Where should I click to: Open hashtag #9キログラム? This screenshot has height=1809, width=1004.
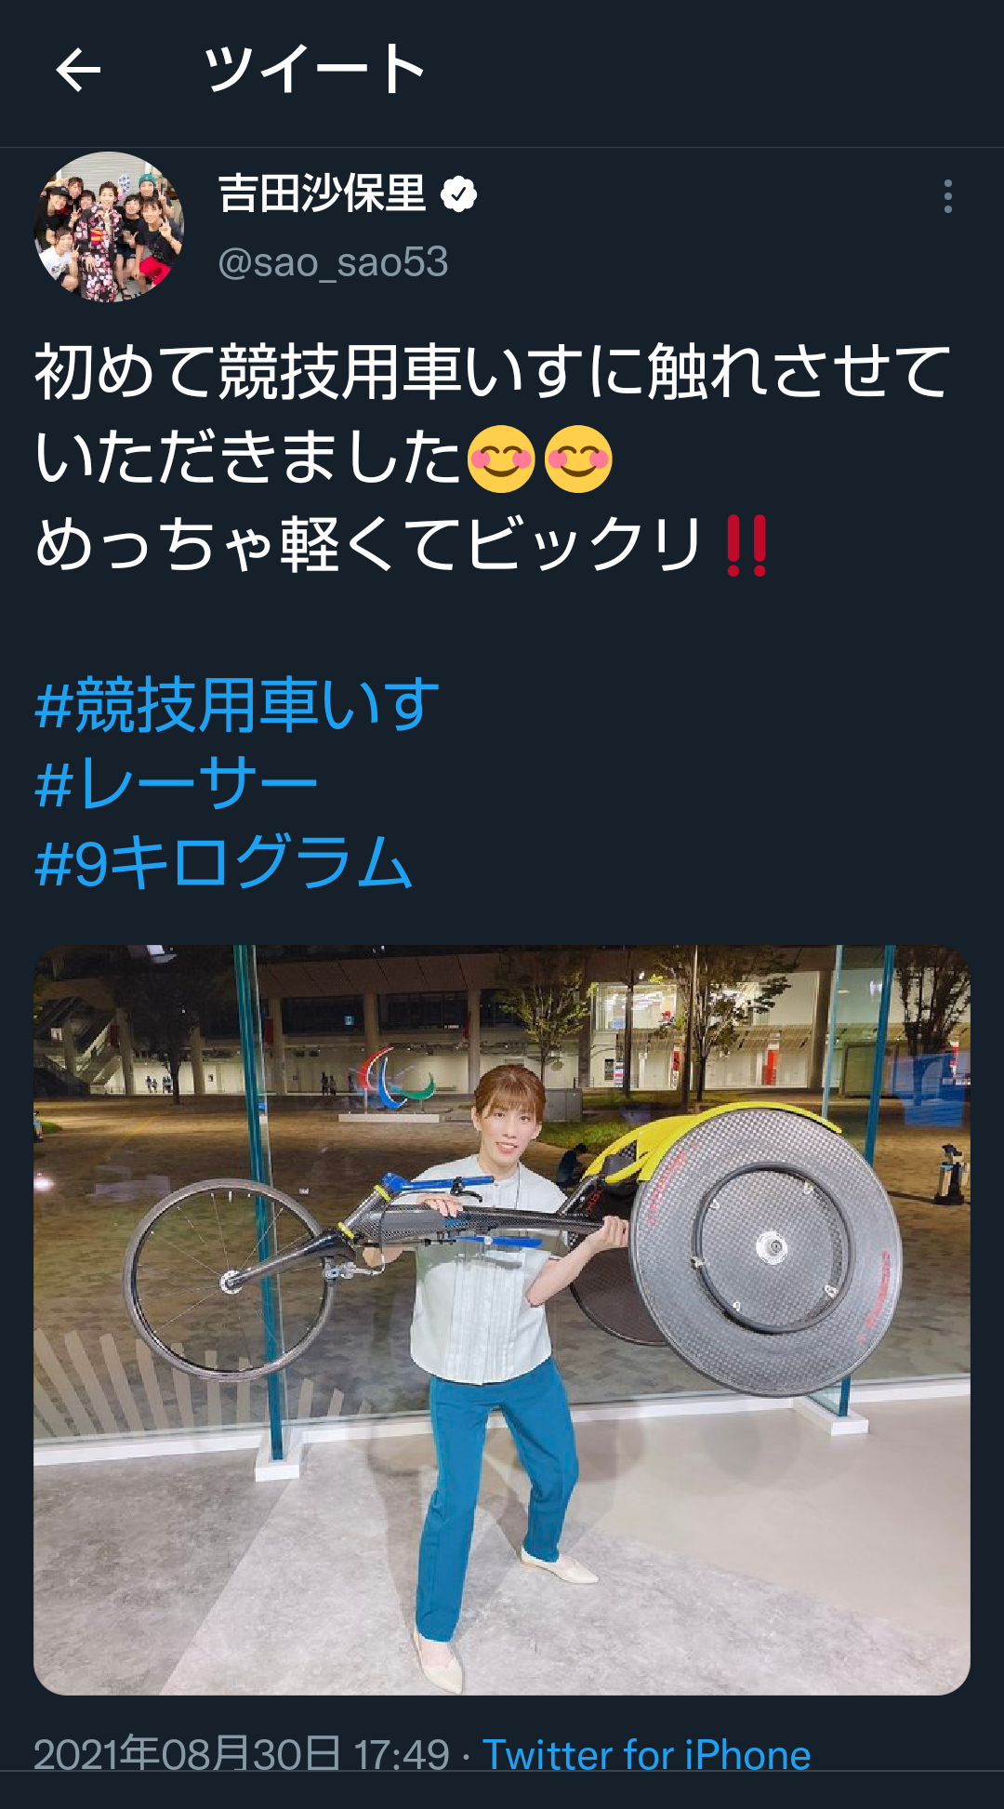coord(223,862)
